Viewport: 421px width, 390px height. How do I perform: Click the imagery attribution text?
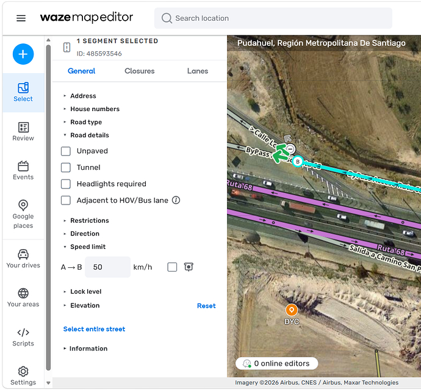tap(317, 383)
